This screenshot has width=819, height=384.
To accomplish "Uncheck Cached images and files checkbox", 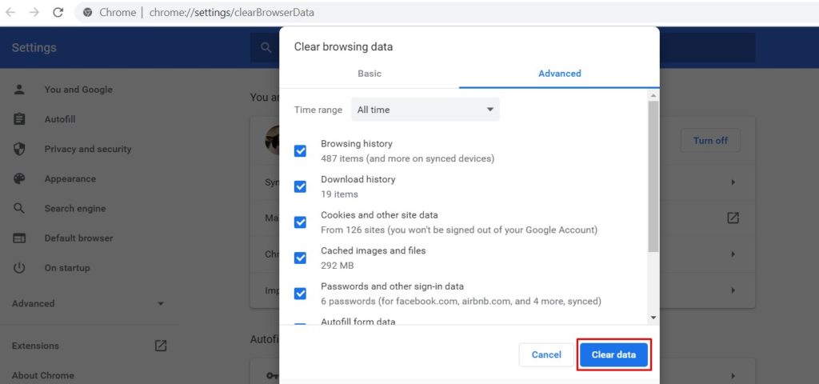I will (301, 258).
